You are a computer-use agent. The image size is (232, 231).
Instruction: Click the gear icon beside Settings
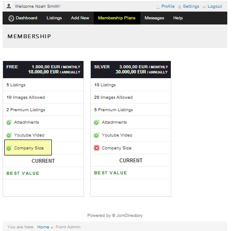click(x=179, y=7)
